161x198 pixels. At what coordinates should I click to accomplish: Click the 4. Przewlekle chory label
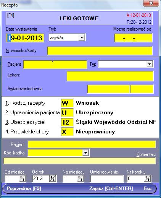coord(27,131)
